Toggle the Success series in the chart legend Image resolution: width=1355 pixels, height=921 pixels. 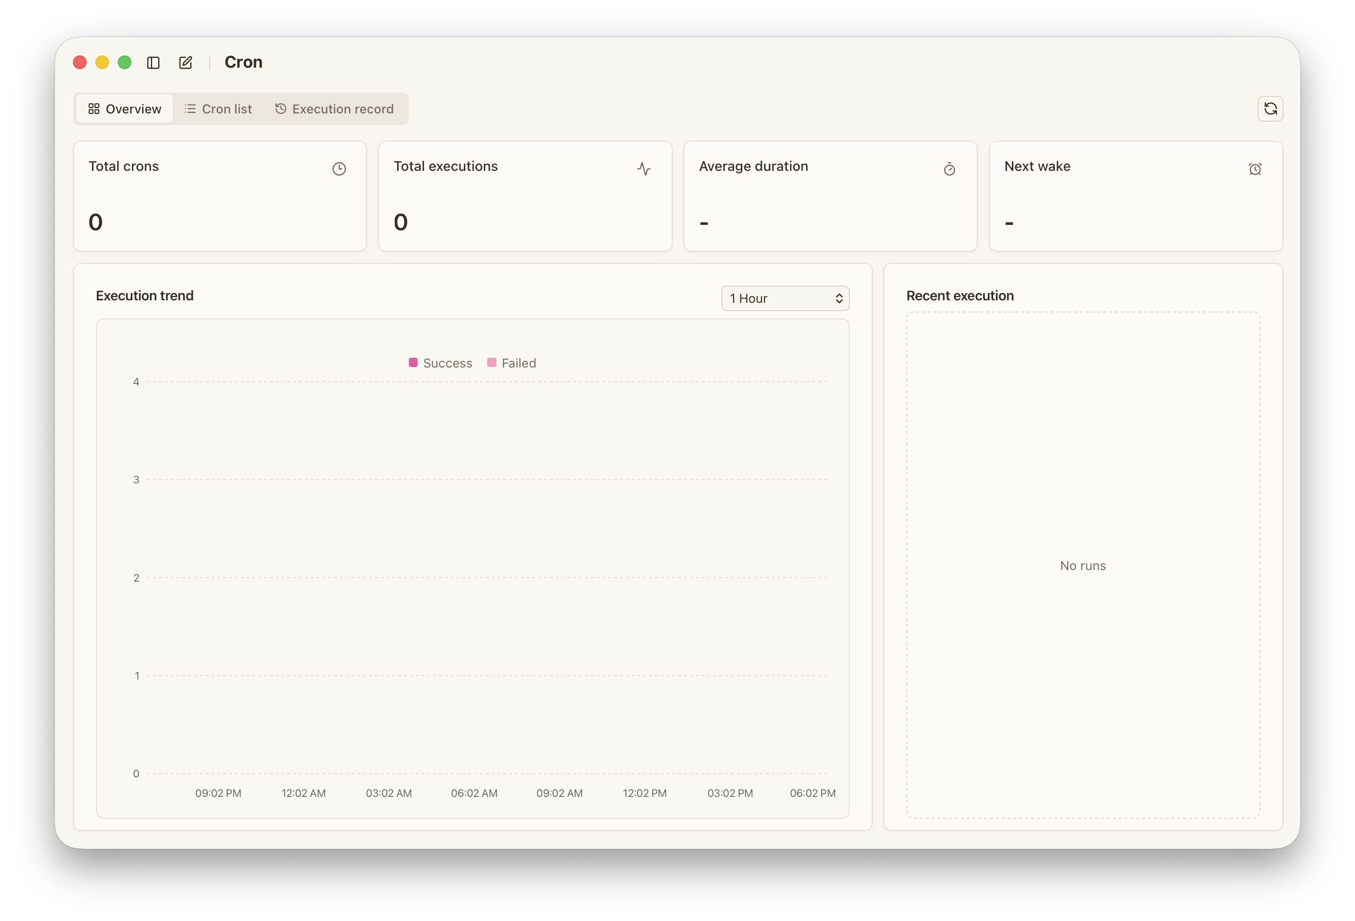pos(440,362)
